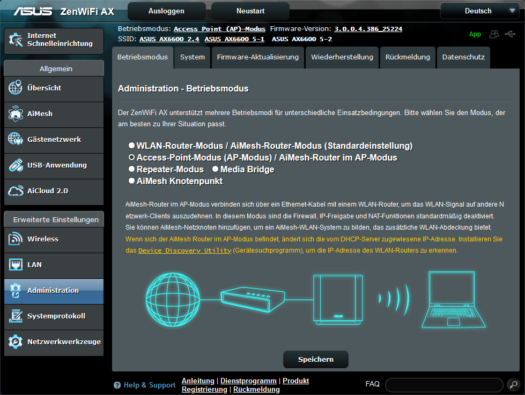Click the AiMesh Knotenpunkt label text
The image size is (525, 395).
180,181
